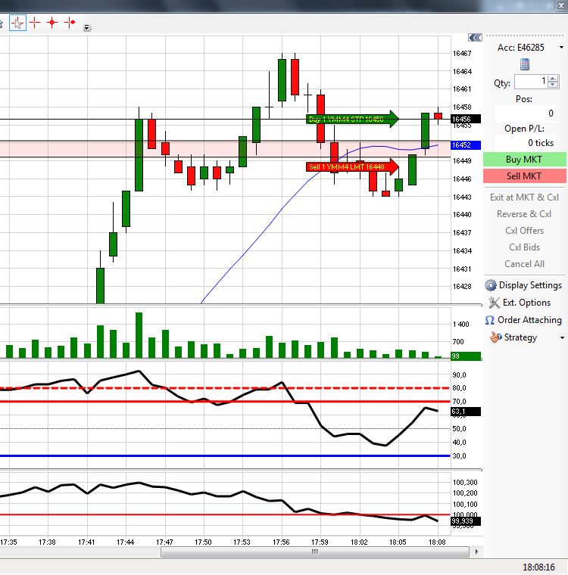Increase quantity with the up stepper
Screen dimensions: 568x575
(553, 79)
